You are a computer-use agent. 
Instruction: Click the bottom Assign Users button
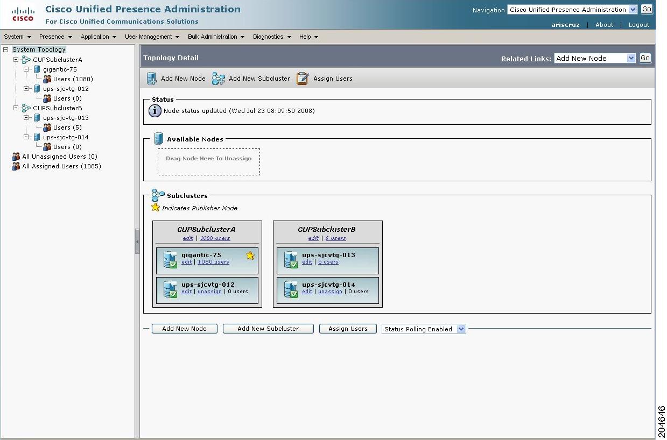[x=348, y=329]
